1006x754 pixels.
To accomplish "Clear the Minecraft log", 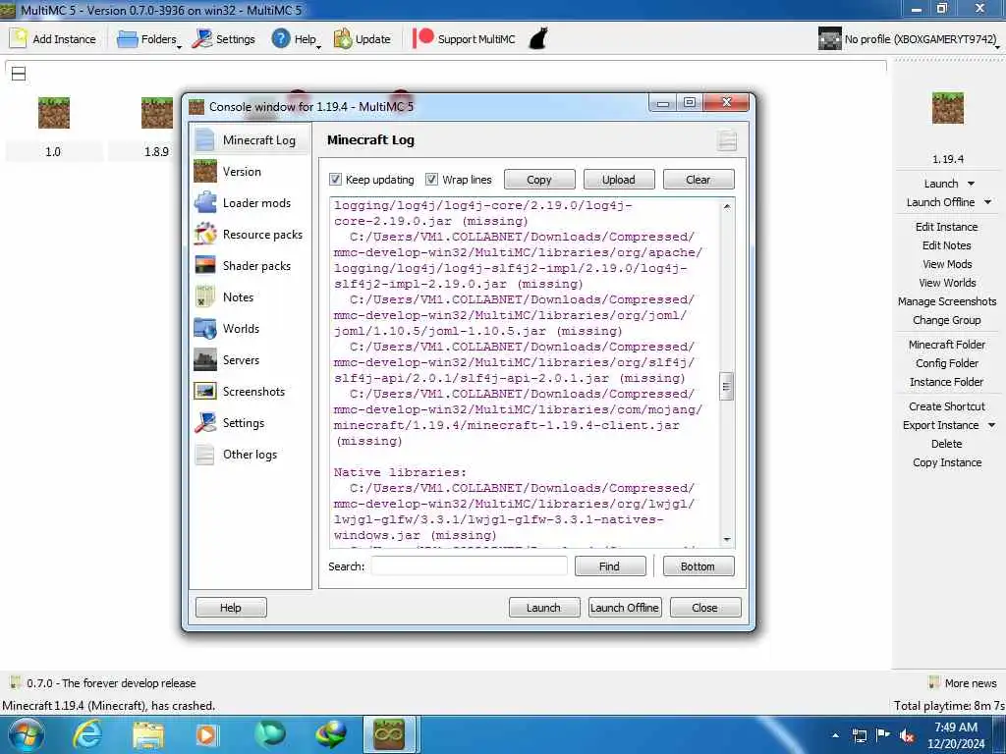I will click(699, 180).
